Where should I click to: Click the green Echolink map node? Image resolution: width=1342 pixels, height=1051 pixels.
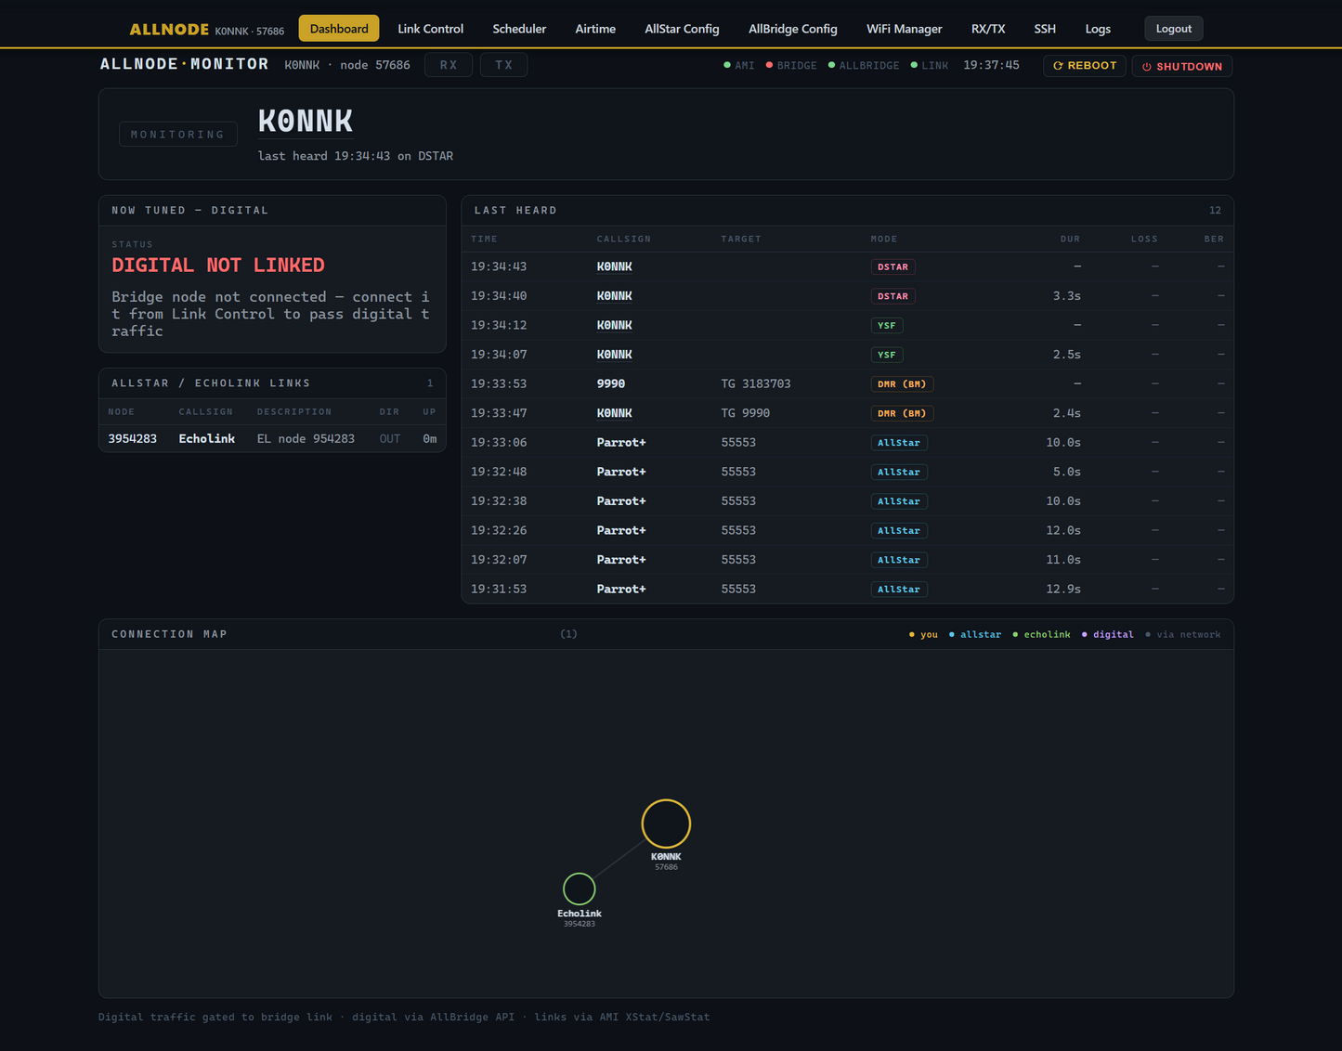click(580, 889)
